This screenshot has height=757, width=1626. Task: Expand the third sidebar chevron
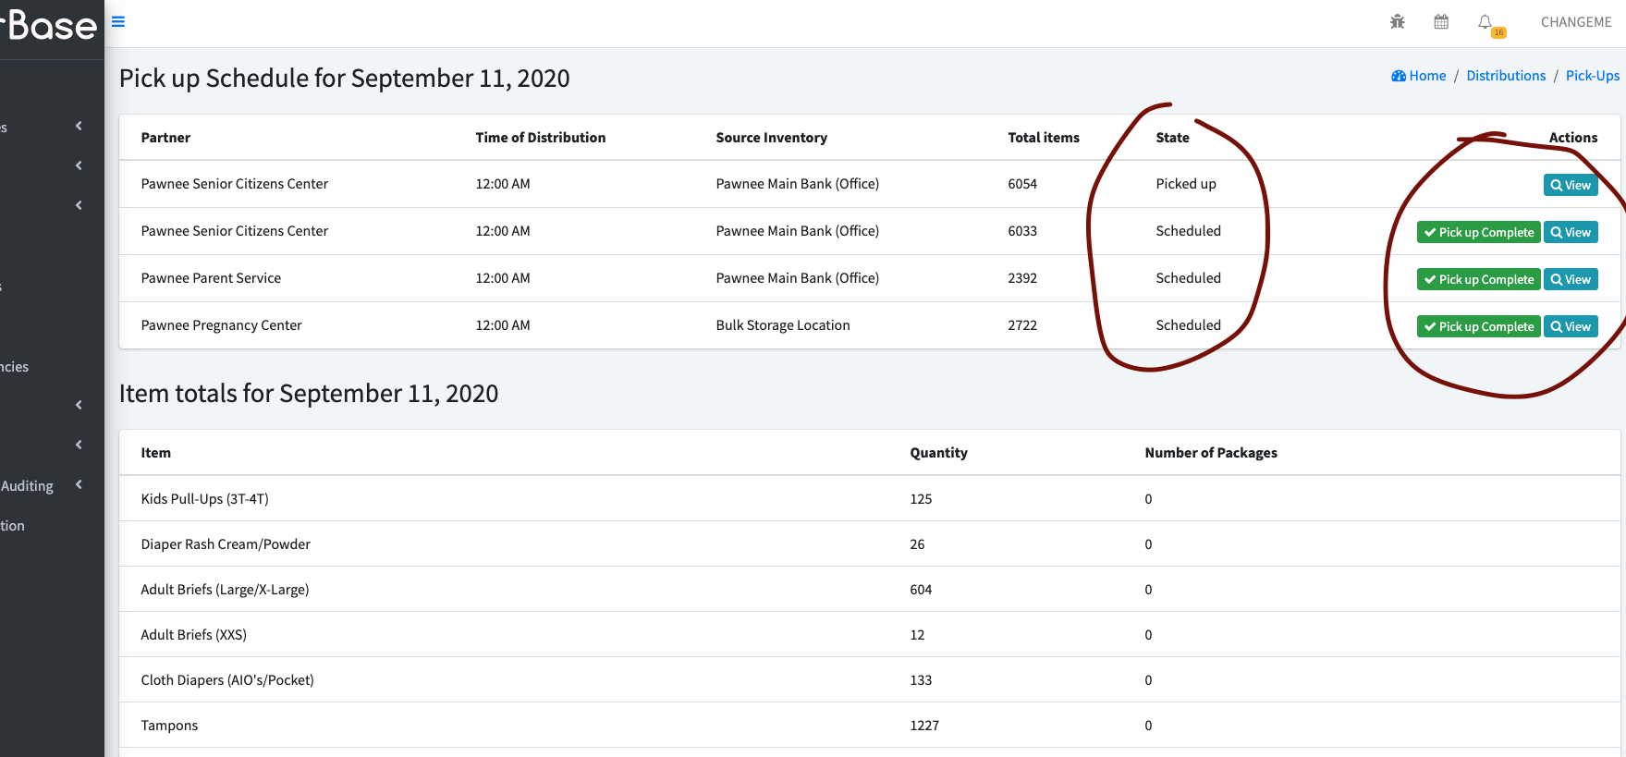pyautogui.click(x=79, y=205)
